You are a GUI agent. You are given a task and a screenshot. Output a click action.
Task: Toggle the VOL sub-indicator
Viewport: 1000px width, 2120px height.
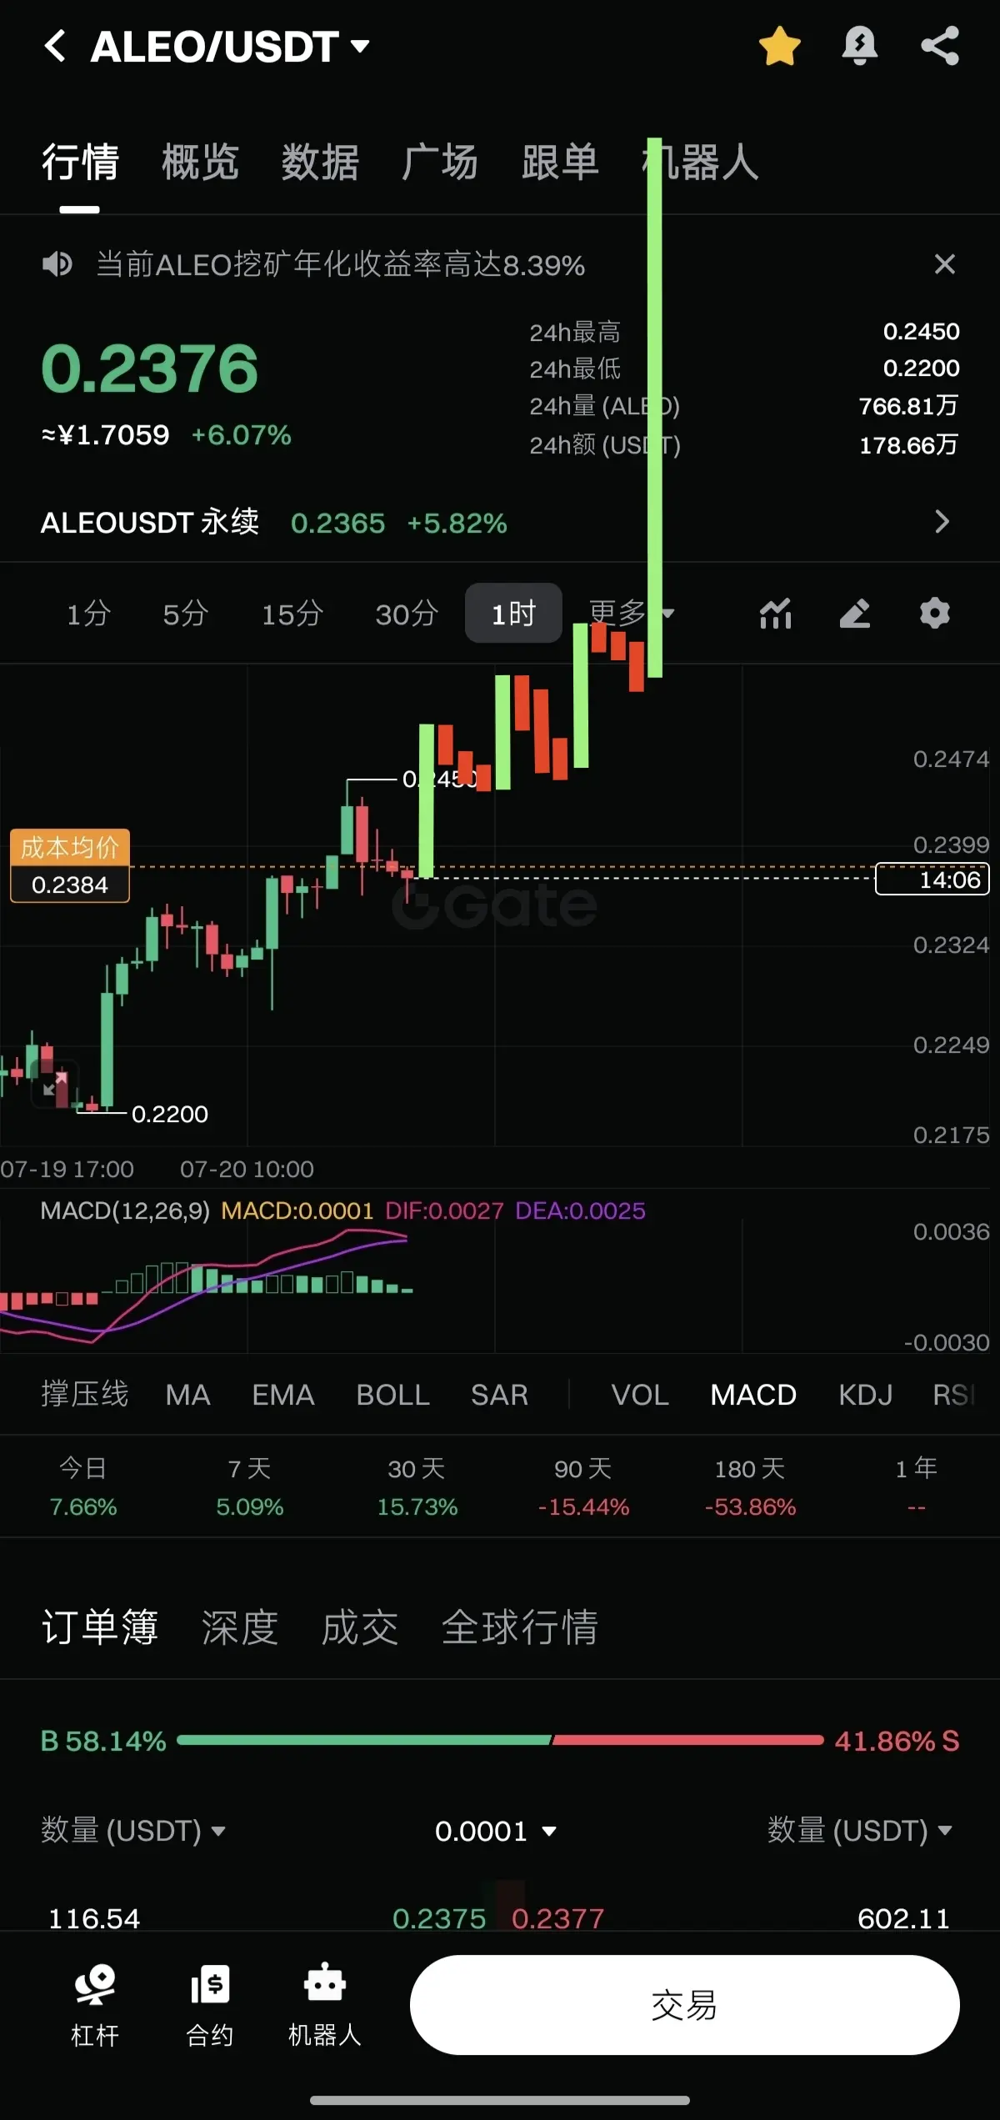[640, 1395]
